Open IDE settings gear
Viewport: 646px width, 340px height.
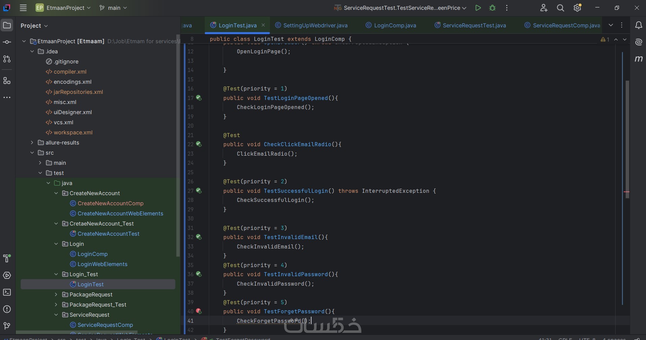coord(577,8)
